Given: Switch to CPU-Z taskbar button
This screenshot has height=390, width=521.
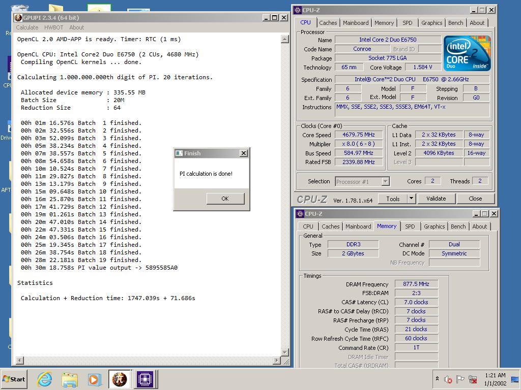Looking at the screenshot, I should point(145,379).
